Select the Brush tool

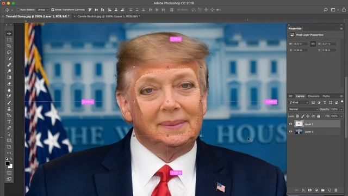pos(9,103)
